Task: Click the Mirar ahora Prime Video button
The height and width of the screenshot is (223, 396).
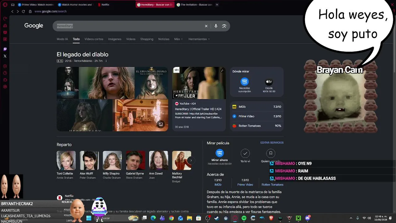Action: pyautogui.click(x=220, y=157)
